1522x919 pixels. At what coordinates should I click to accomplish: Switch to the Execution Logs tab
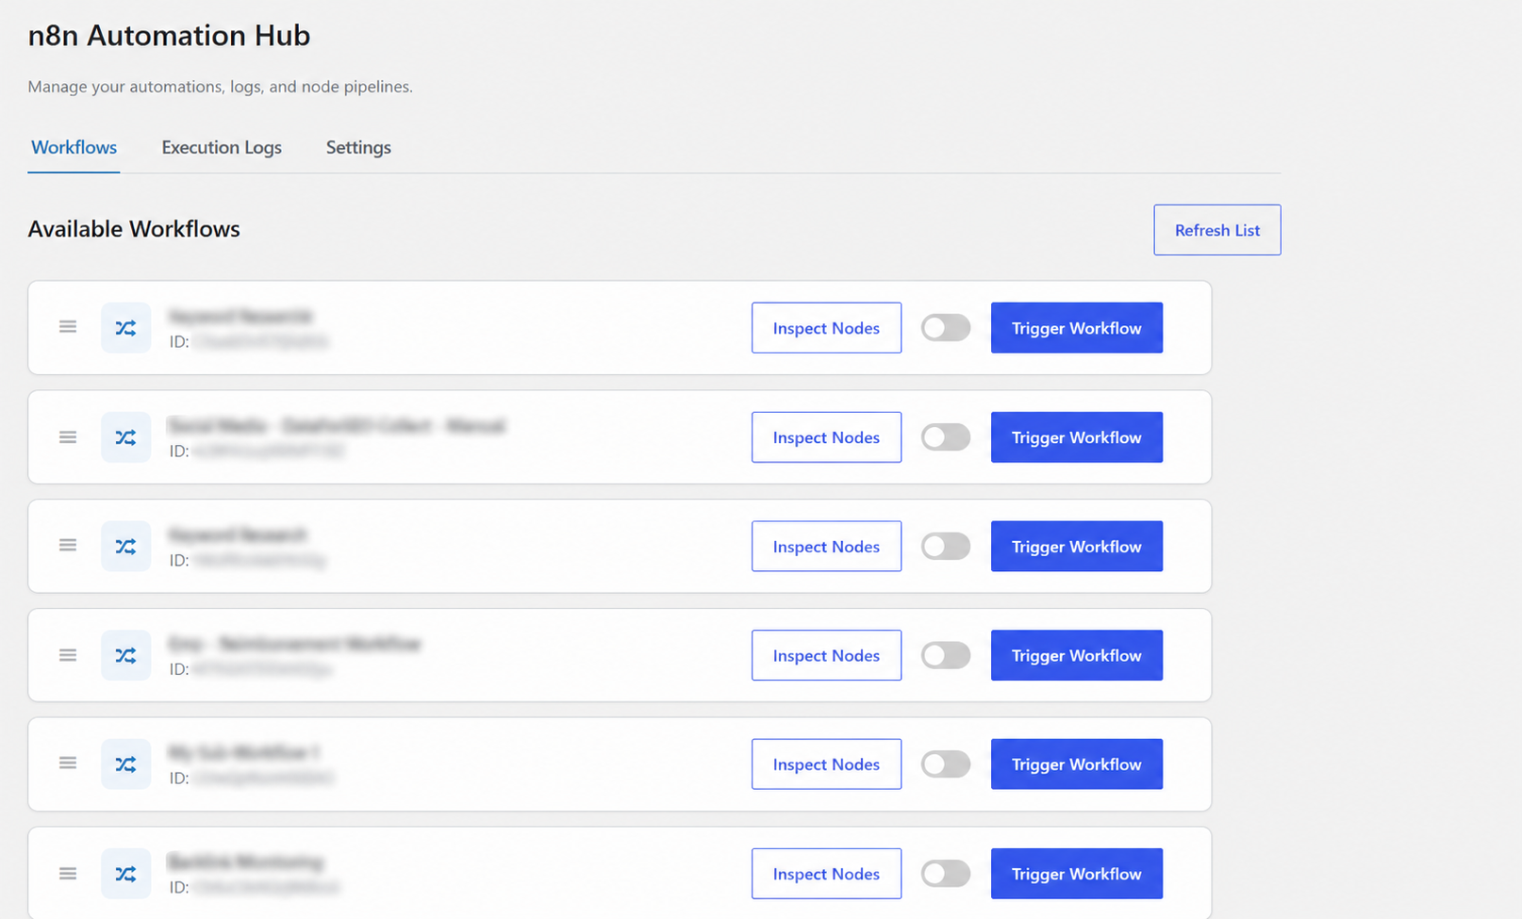click(222, 147)
